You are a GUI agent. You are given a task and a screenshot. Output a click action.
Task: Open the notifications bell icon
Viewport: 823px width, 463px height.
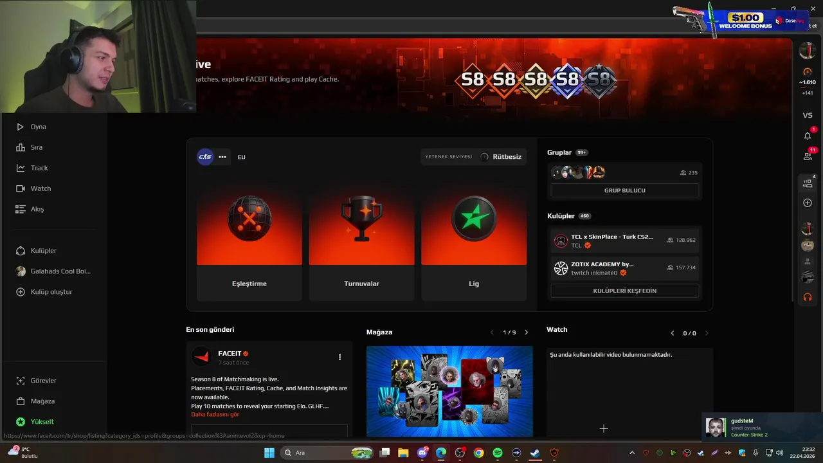[808, 136]
